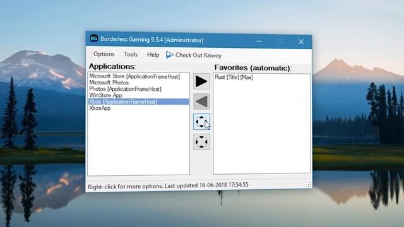This screenshot has height=227, width=404.
Task: Open the Tools menu
Action: pos(131,54)
